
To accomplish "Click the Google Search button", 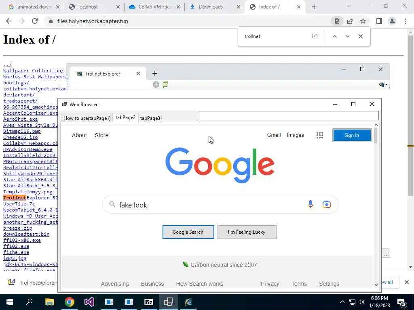I will coord(188,232).
